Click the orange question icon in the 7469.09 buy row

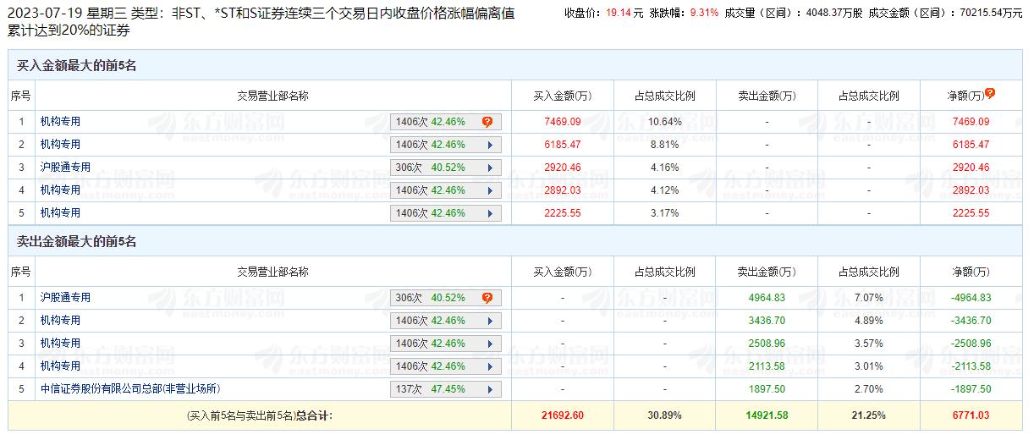487,122
